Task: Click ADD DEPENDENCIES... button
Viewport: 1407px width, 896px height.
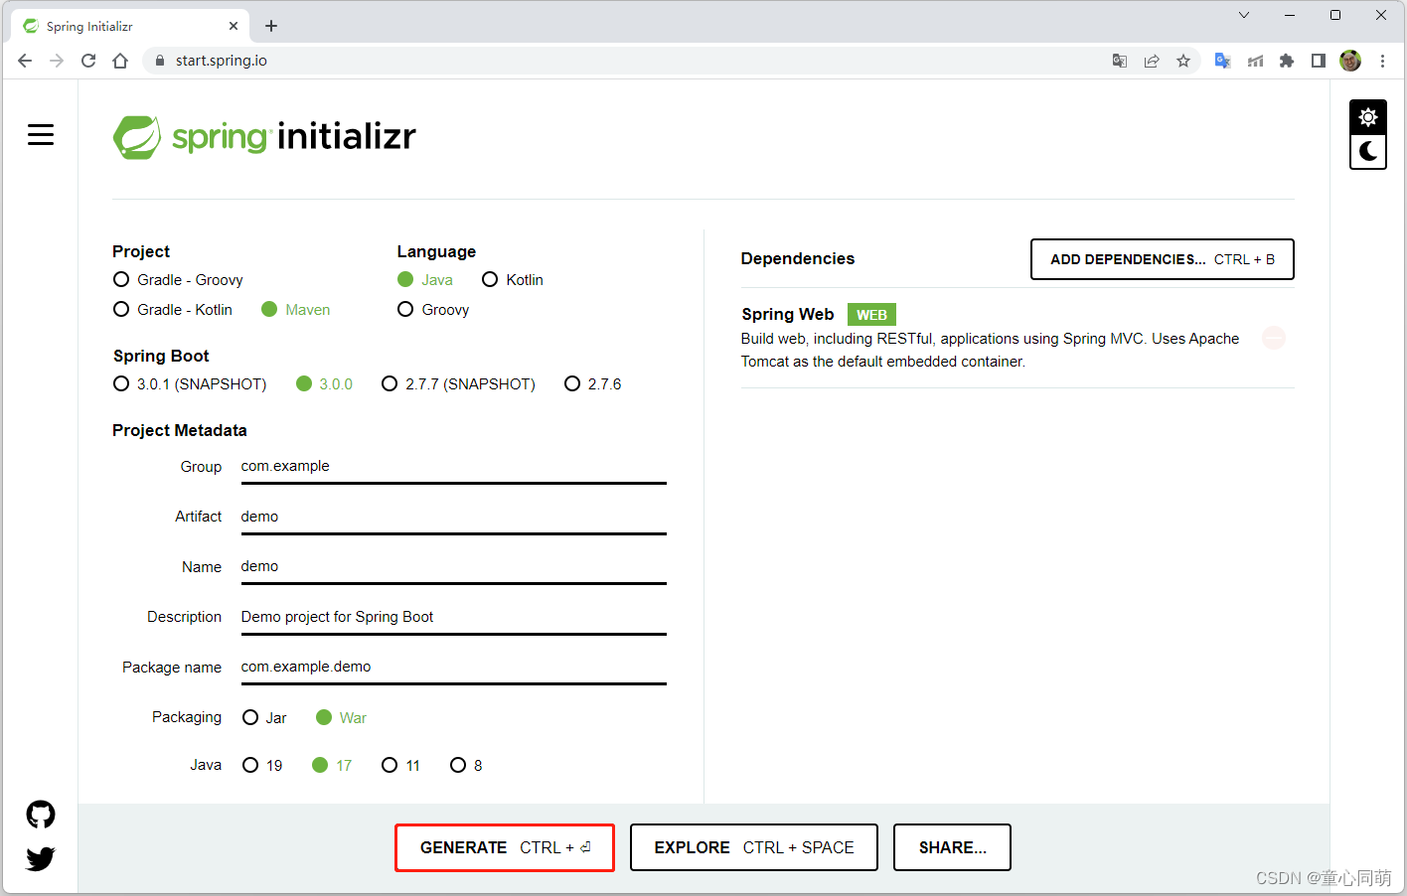Action: coord(1163,259)
